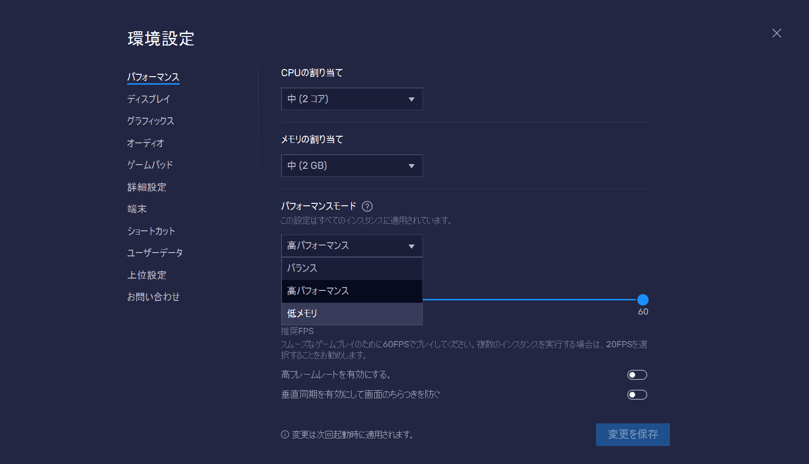Open the ユーザーデータ tab
The height and width of the screenshot is (464, 809).
(155, 253)
